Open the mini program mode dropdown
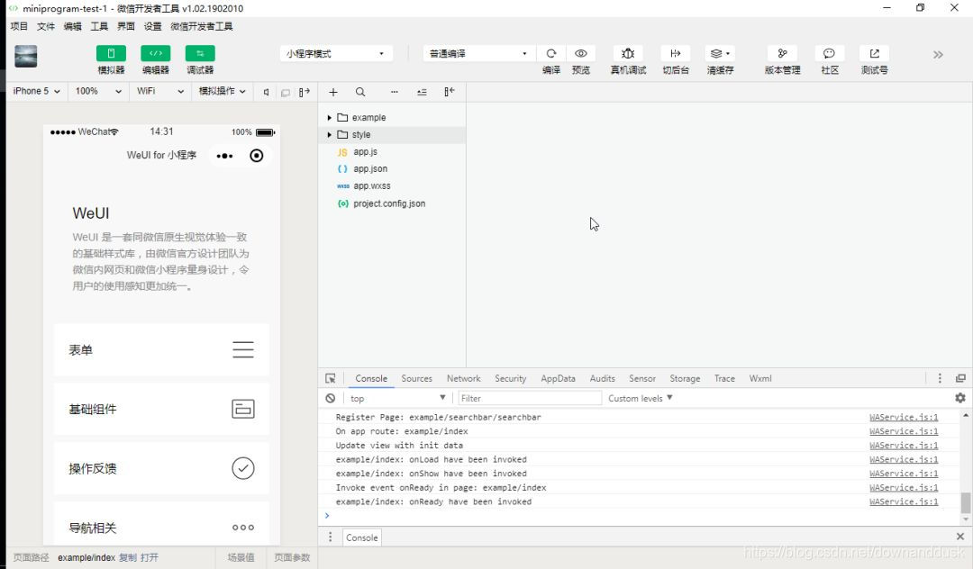973x569 pixels. point(336,53)
